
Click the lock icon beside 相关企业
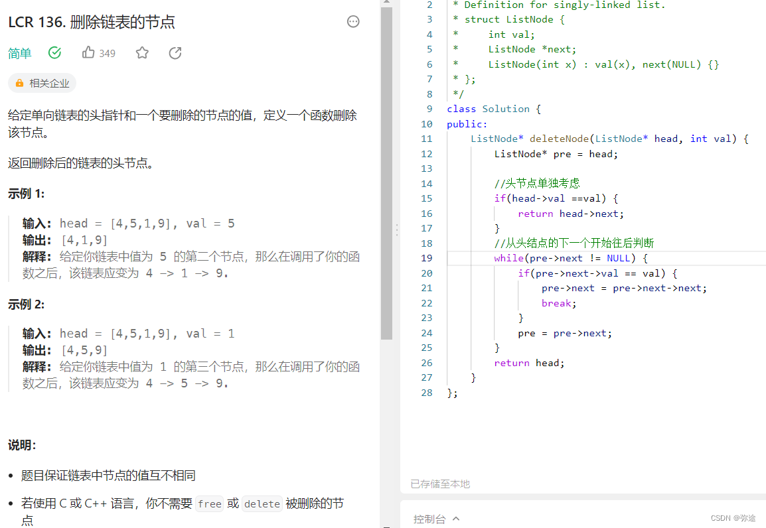pyautogui.click(x=19, y=83)
